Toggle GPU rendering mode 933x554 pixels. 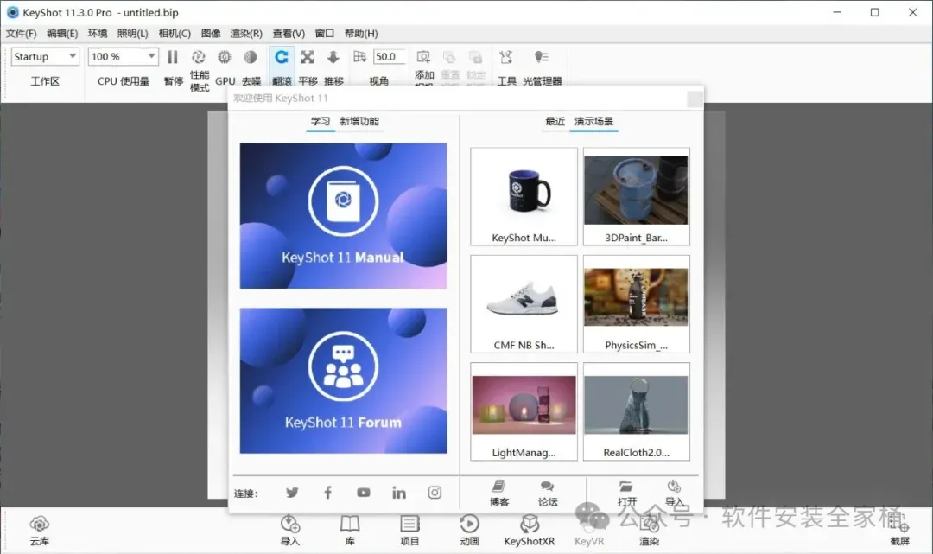click(x=225, y=57)
